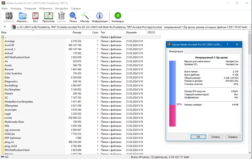Select the AcroCEF folder row
The height and width of the screenshot is (159, 252).
coord(81,45)
